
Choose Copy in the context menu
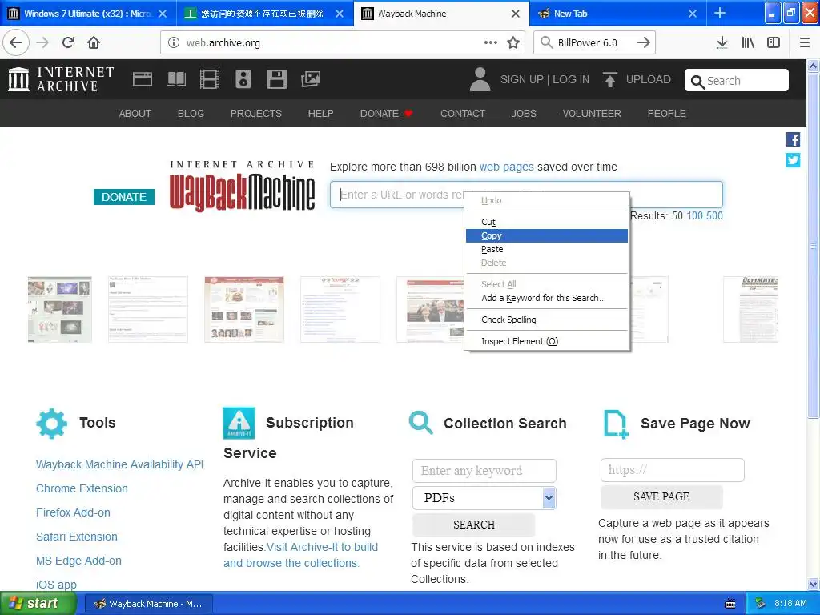coord(547,236)
